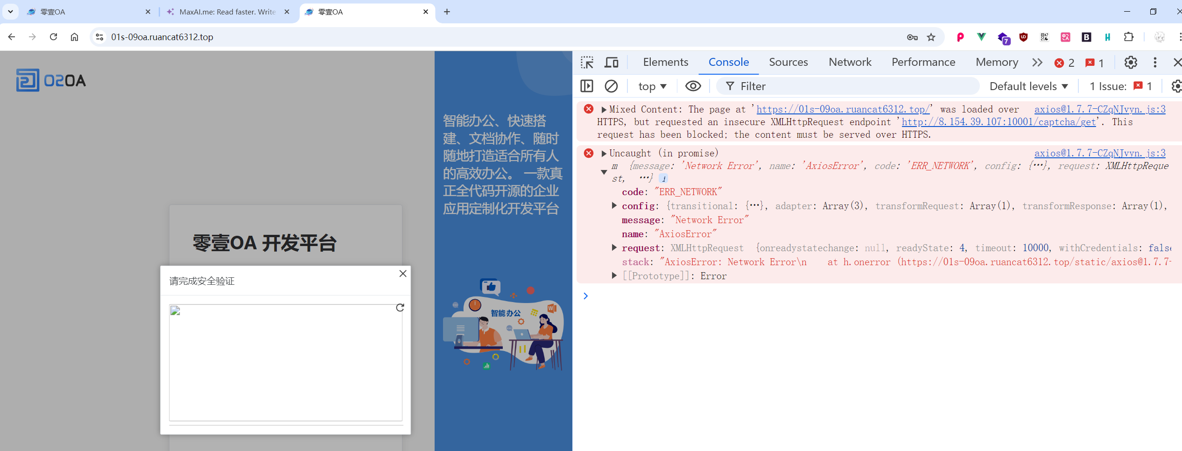Open the Default levels dropdown
Screen dimensions: 1182x451
pyautogui.click(x=1029, y=86)
